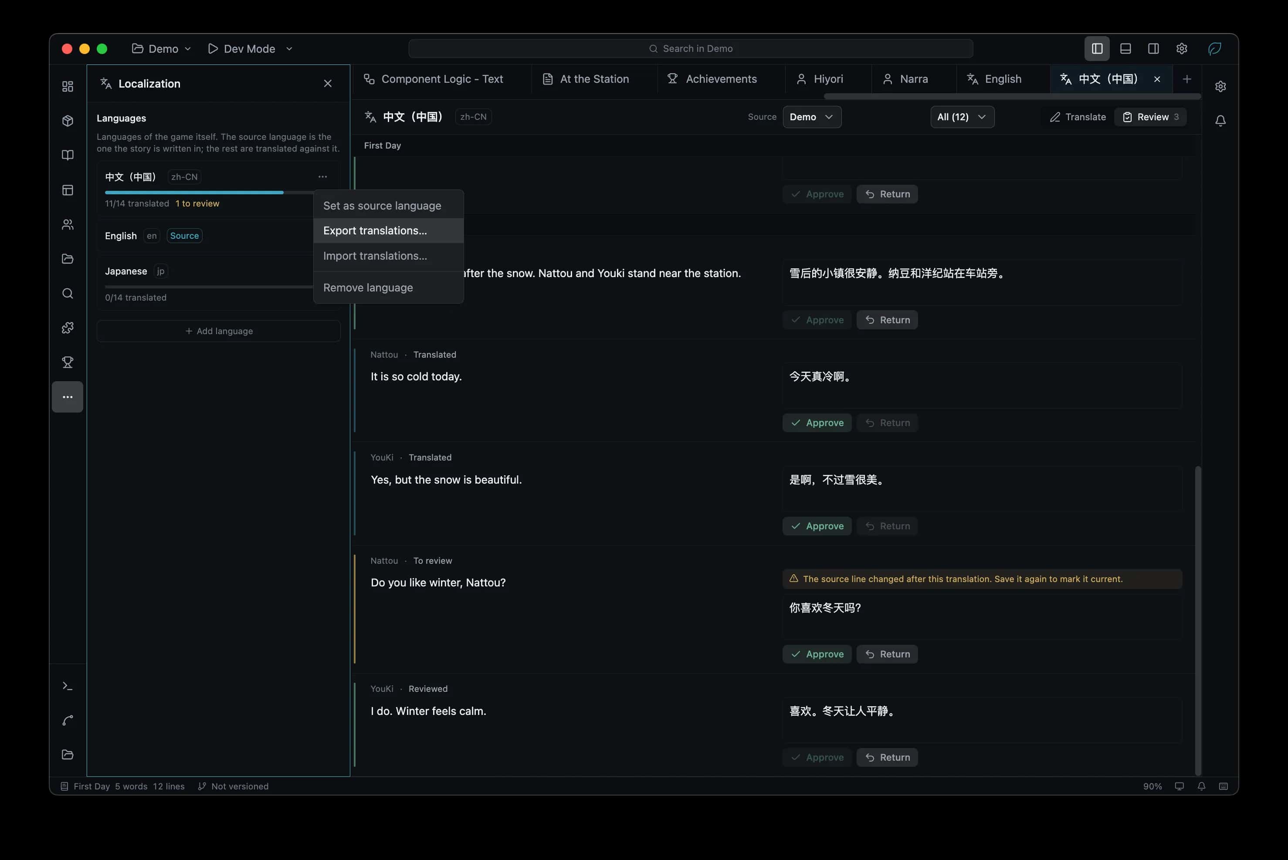Open the Source Demo dropdown
The width and height of the screenshot is (1288, 860).
point(811,117)
